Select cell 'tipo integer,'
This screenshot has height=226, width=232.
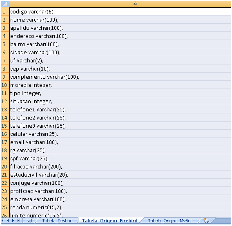120,93
